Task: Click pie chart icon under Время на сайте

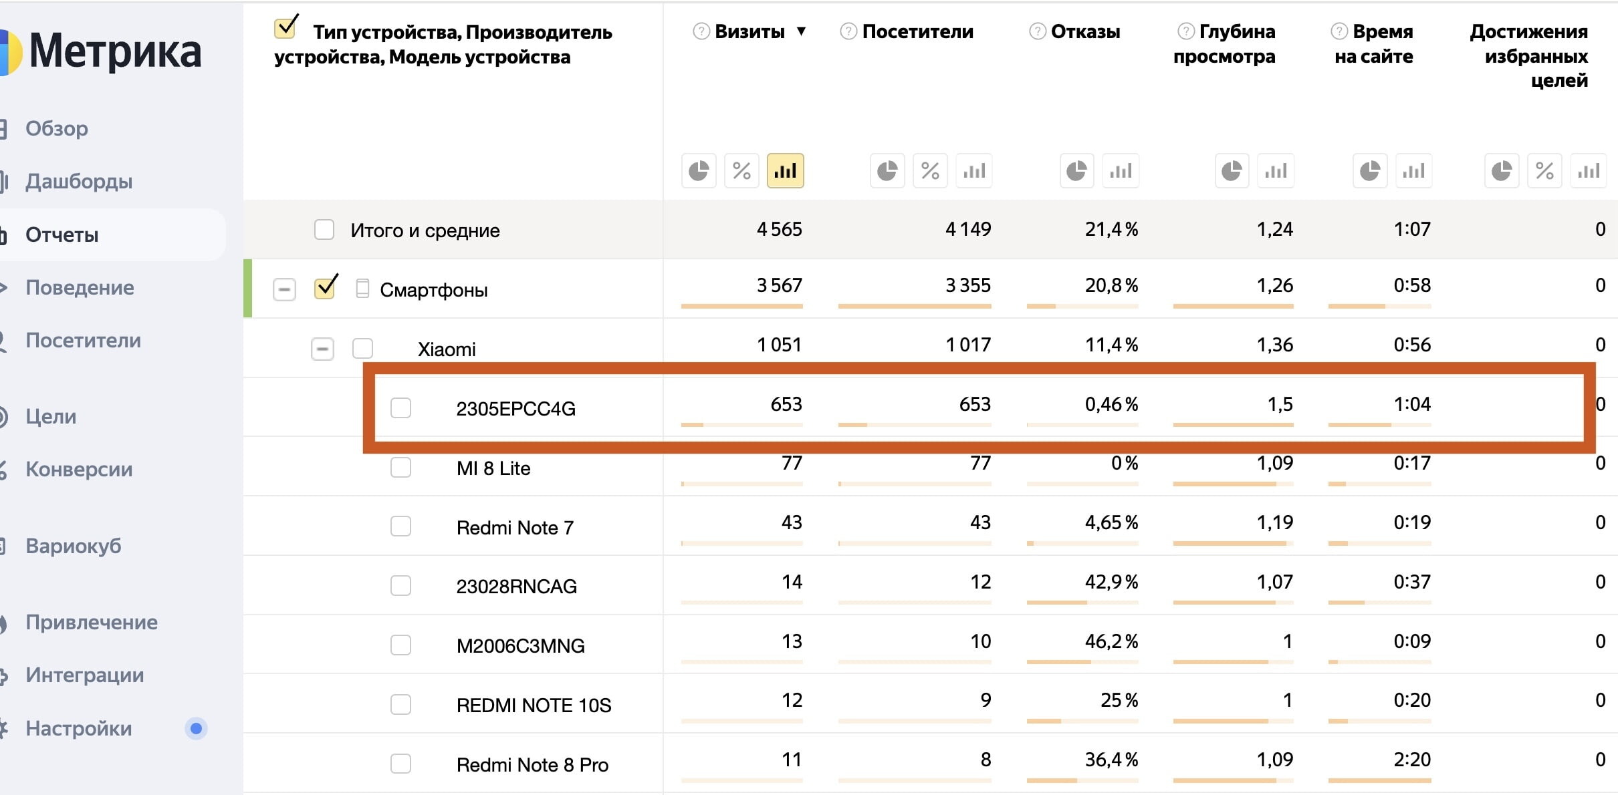Action: coord(1370,171)
